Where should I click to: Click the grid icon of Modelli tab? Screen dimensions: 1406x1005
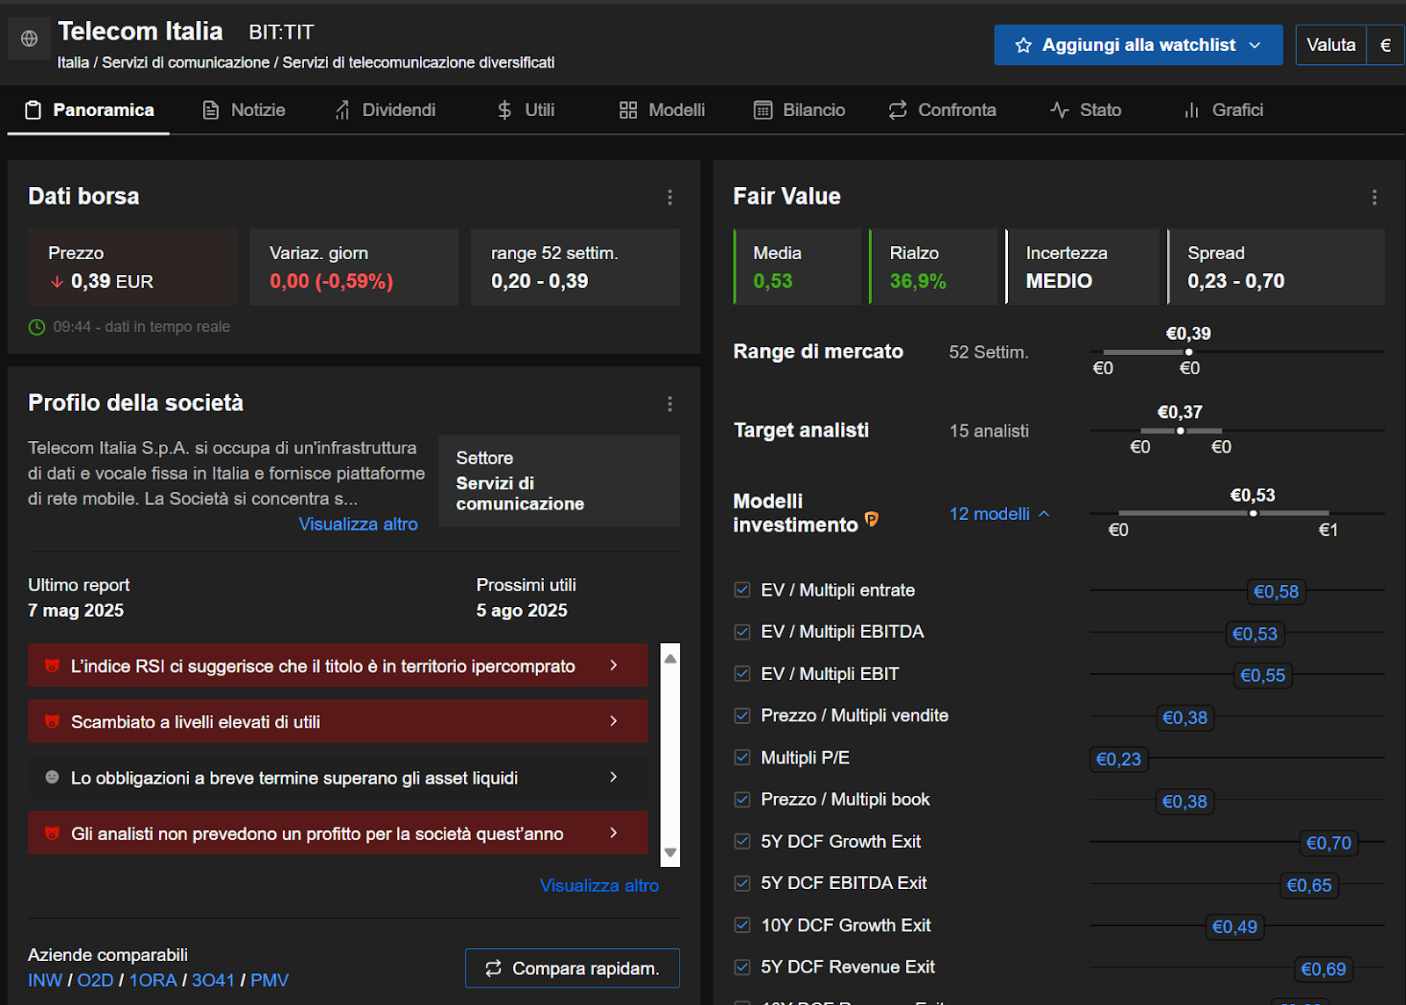(627, 110)
